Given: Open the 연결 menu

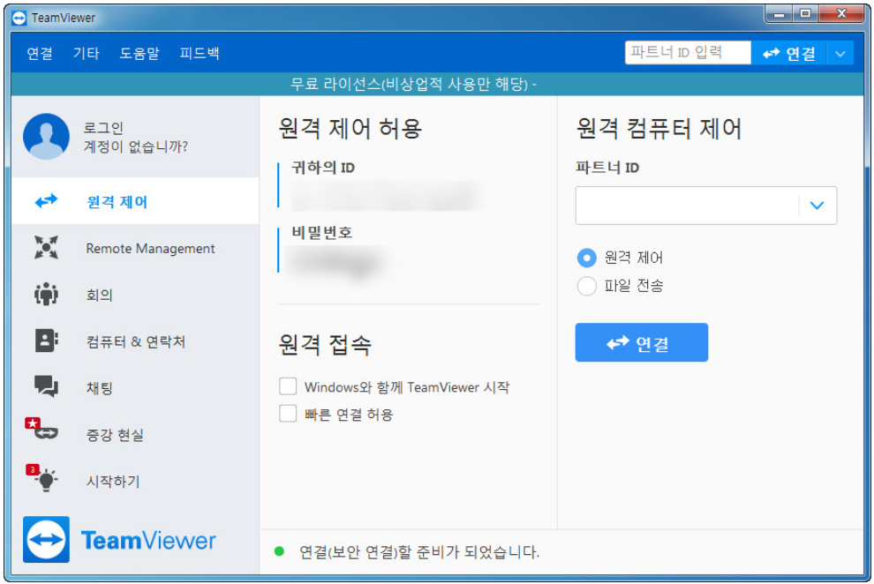Looking at the screenshot, I should click(40, 54).
